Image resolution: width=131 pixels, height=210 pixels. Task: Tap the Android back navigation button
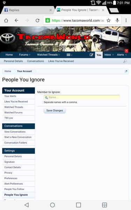click(x=27, y=205)
